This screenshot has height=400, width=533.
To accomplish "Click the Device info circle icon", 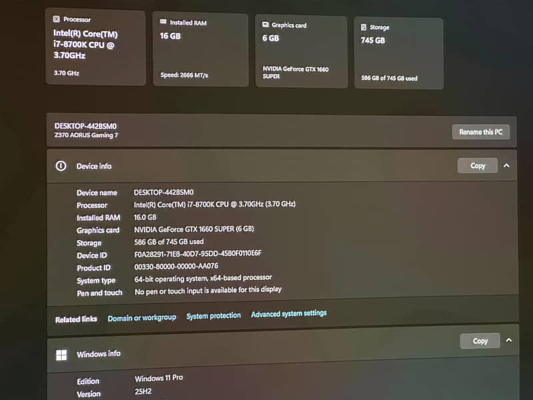I will [x=61, y=166].
